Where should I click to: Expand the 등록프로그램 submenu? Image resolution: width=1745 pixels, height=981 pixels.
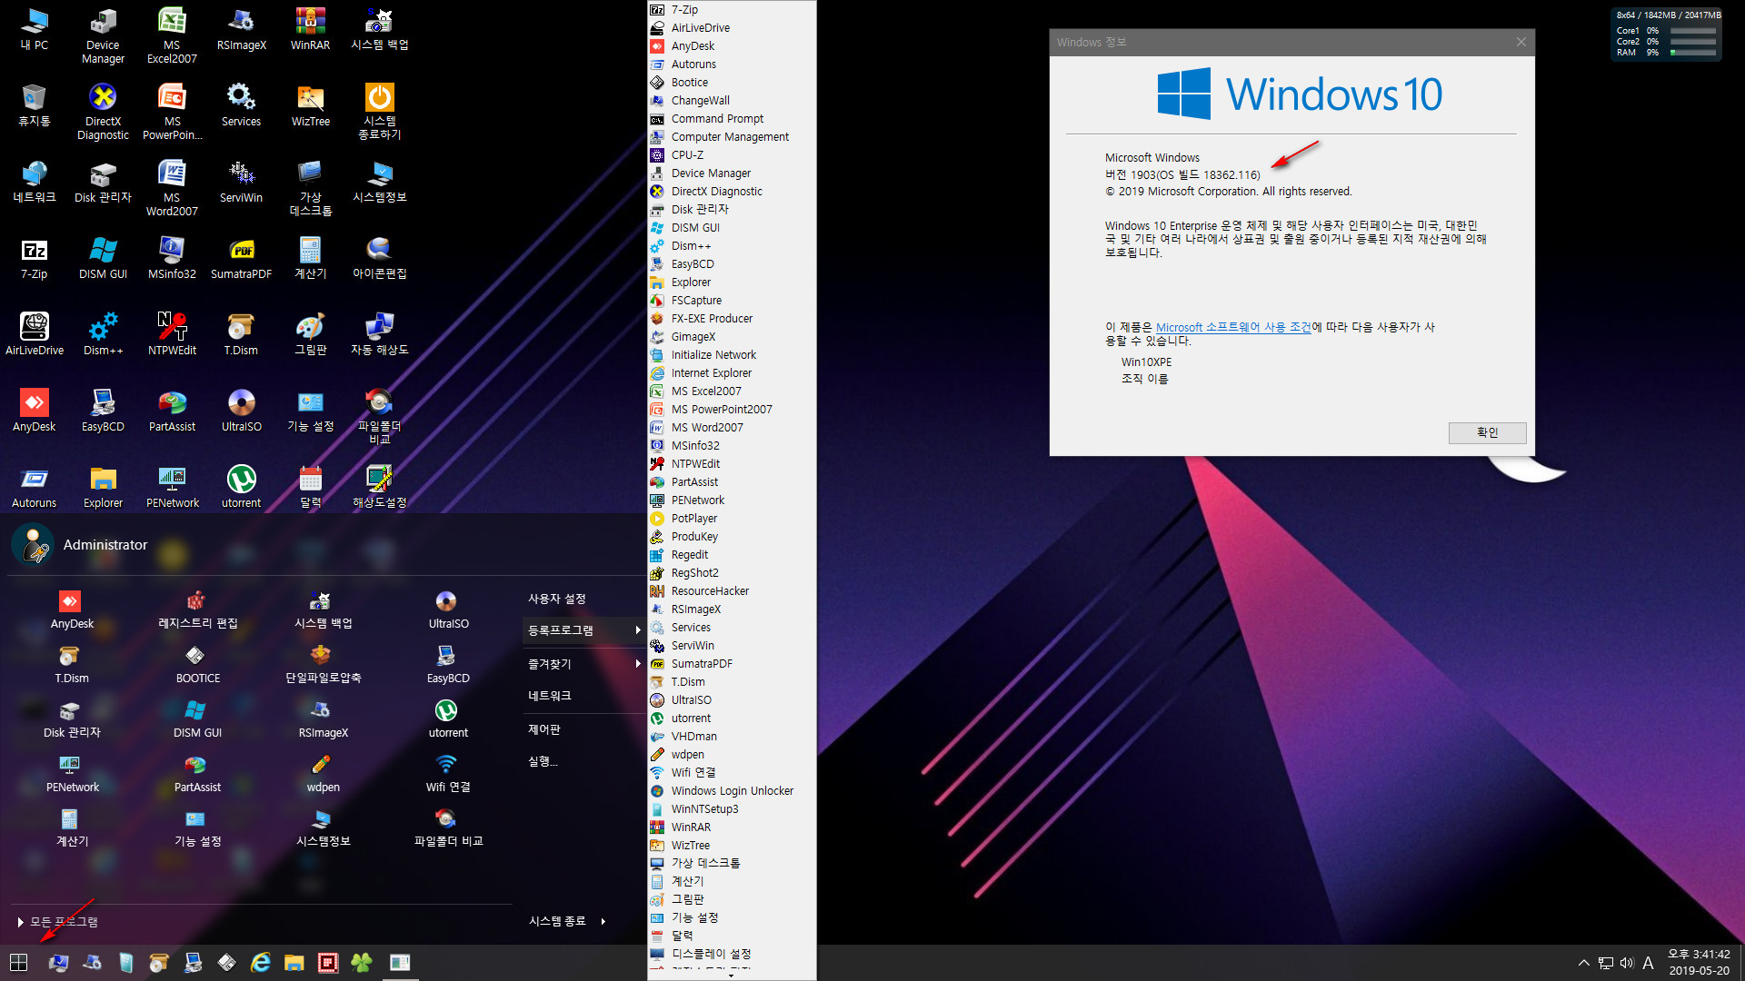583,630
